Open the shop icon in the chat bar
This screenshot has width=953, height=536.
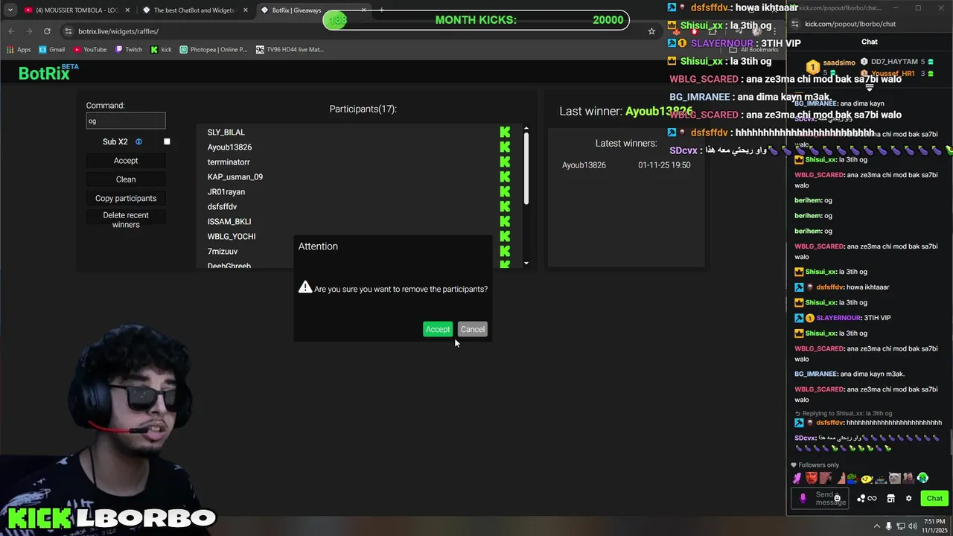[890, 498]
